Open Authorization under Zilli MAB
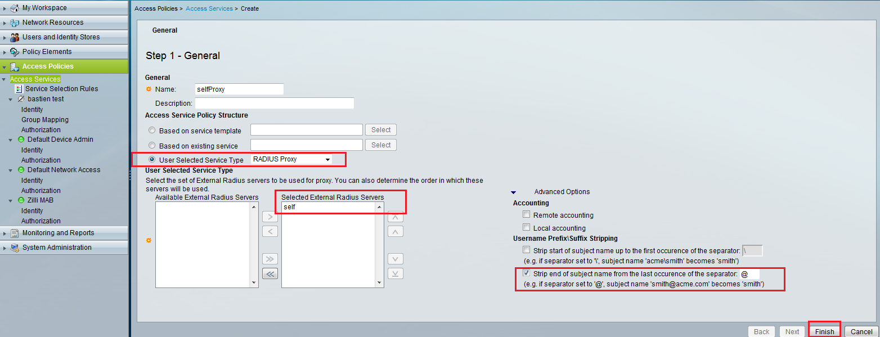The width and height of the screenshot is (880, 337). pyautogui.click(x=41, y=221)
